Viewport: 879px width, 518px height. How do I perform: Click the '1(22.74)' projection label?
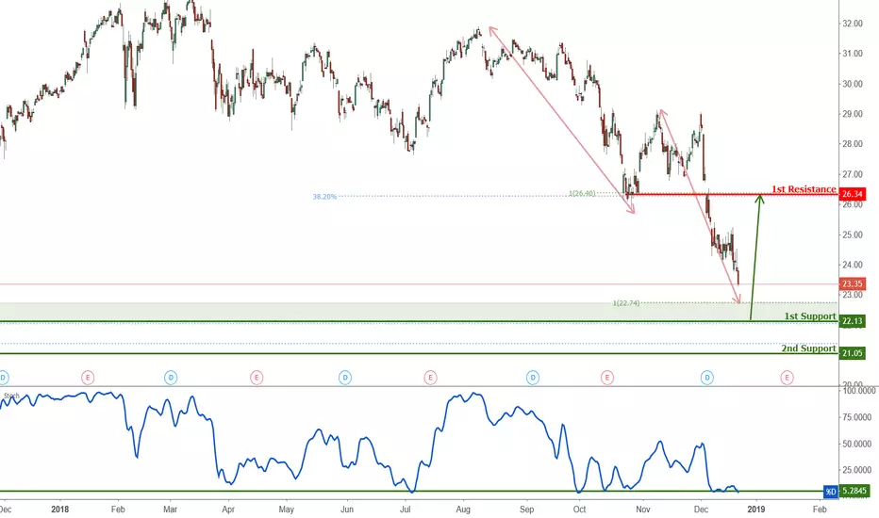tap(625, 303)
